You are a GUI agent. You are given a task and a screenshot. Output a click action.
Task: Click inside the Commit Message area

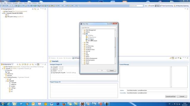(x=145, y=77)
